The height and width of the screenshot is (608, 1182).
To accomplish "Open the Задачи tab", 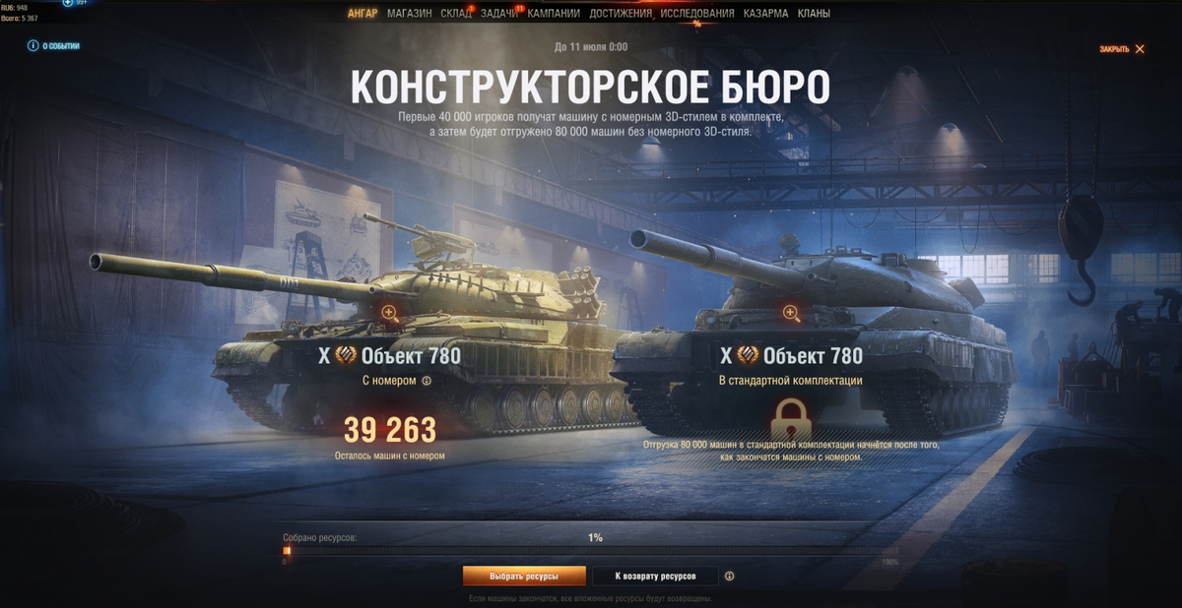I will tap(499, 14).
